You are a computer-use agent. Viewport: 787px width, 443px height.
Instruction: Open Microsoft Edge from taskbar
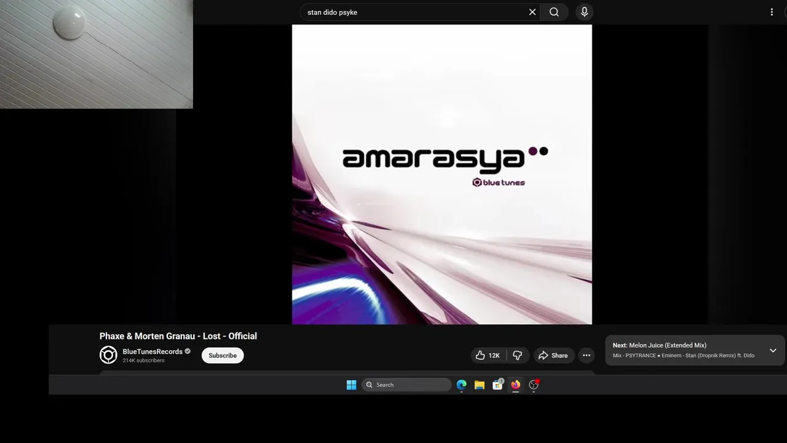(x=461, y=385)
